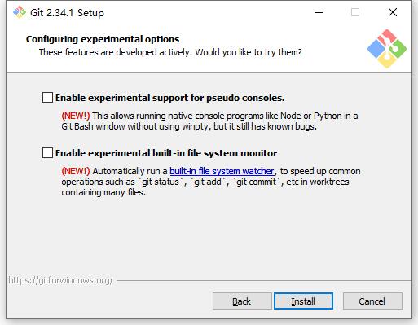Click the 'Enable experimental built-in file system monitor' label
The width and height of the screenshot is (418, 325).
pos(166,153)
